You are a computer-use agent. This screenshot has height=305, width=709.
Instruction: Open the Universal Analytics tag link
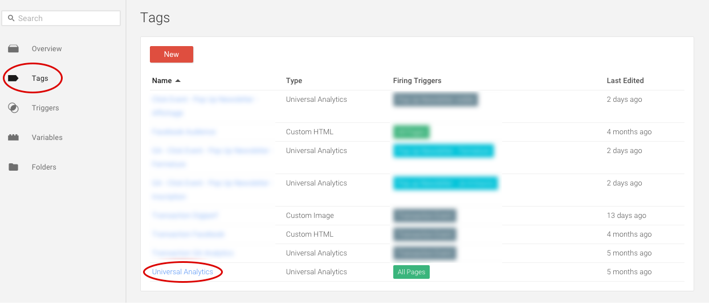[x=182, y=272]
